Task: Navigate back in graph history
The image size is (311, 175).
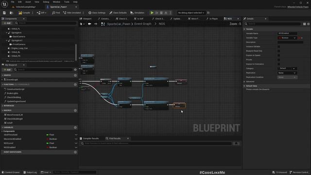Action: (x=89, y=24)
